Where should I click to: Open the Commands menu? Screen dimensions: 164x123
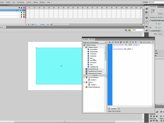(20, 2)
